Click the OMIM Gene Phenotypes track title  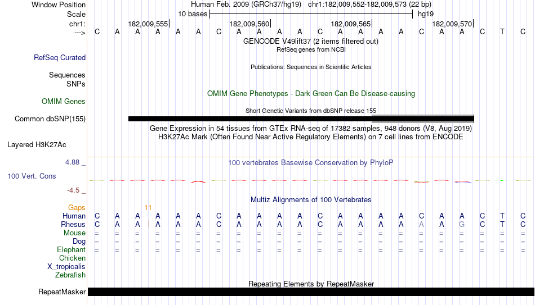tap(311, 94)
